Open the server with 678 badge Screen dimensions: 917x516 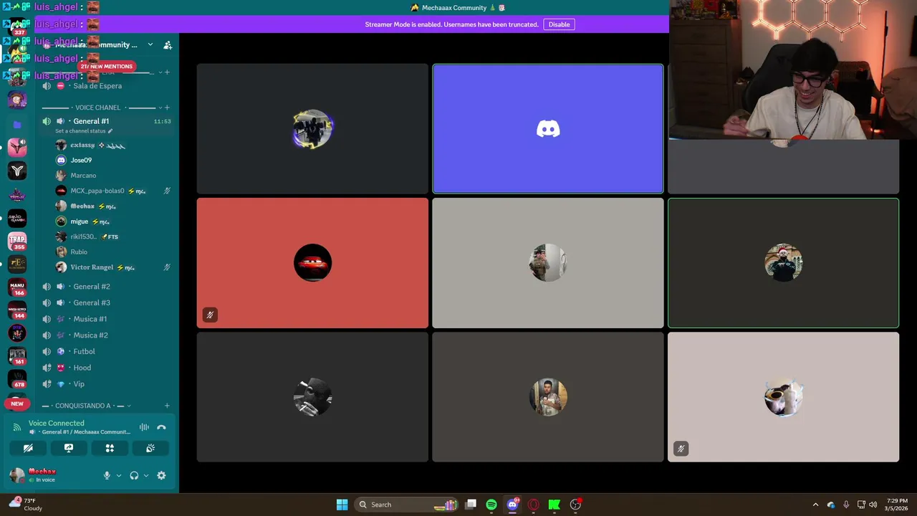pyautogui.click(x=17, y=378)
